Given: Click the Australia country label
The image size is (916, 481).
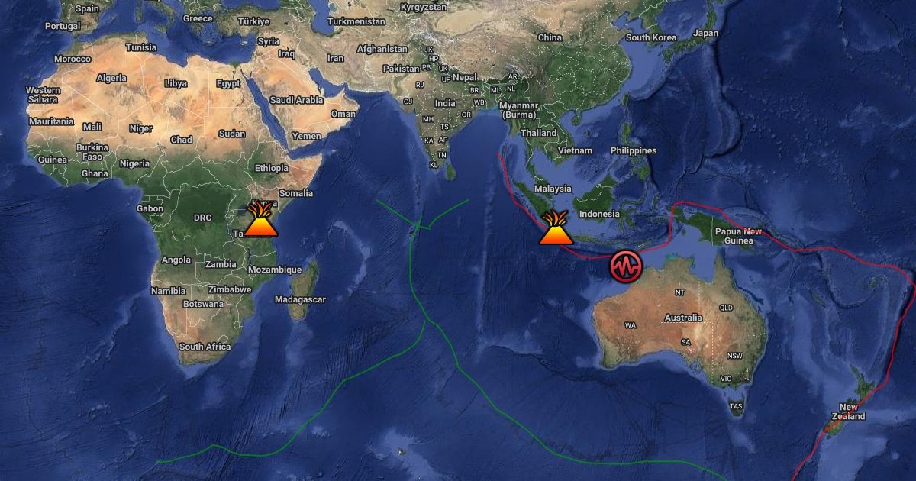Looking at the screenshot, I should pyautogui.click(x=683, y=318).
